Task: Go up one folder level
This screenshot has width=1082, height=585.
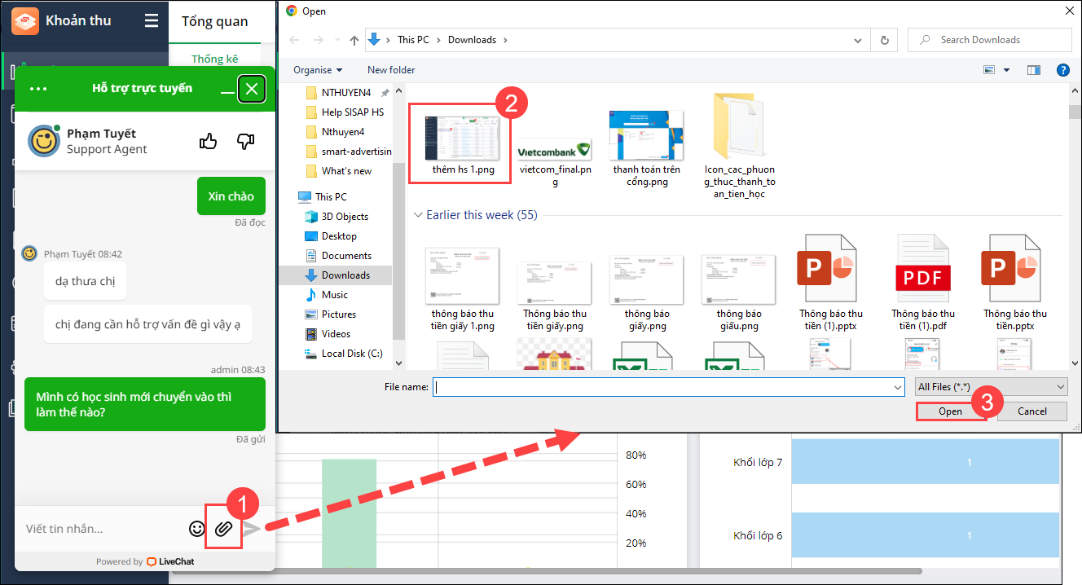Action: (354, 40)
